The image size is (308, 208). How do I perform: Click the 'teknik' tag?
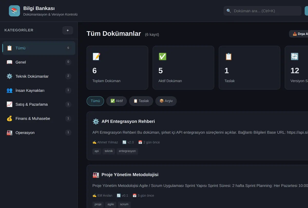pos(109,151)
